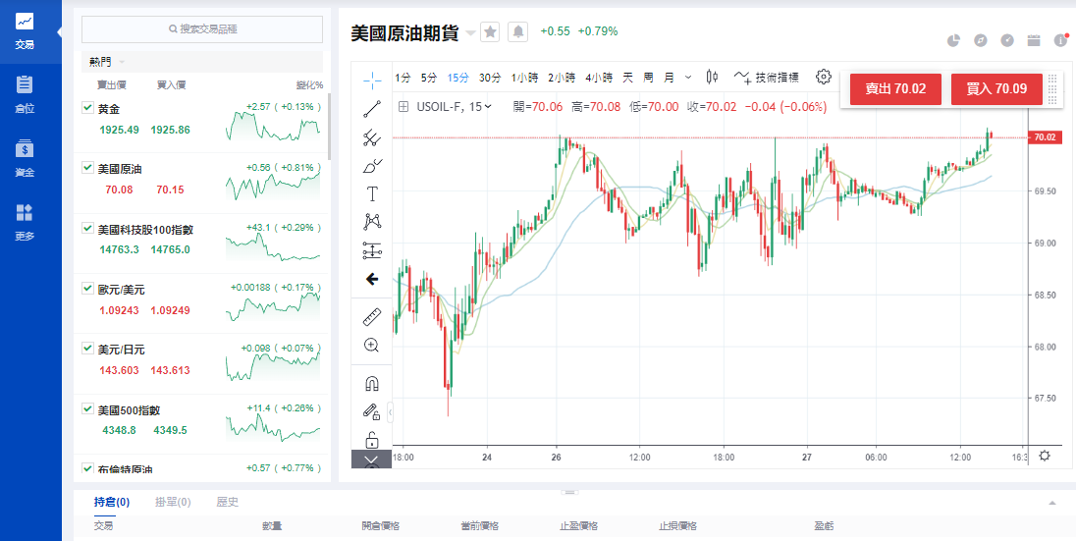Activate the zoom-in magnifier tool
This screenshot has height=541, width=1076.
(372, 346)
